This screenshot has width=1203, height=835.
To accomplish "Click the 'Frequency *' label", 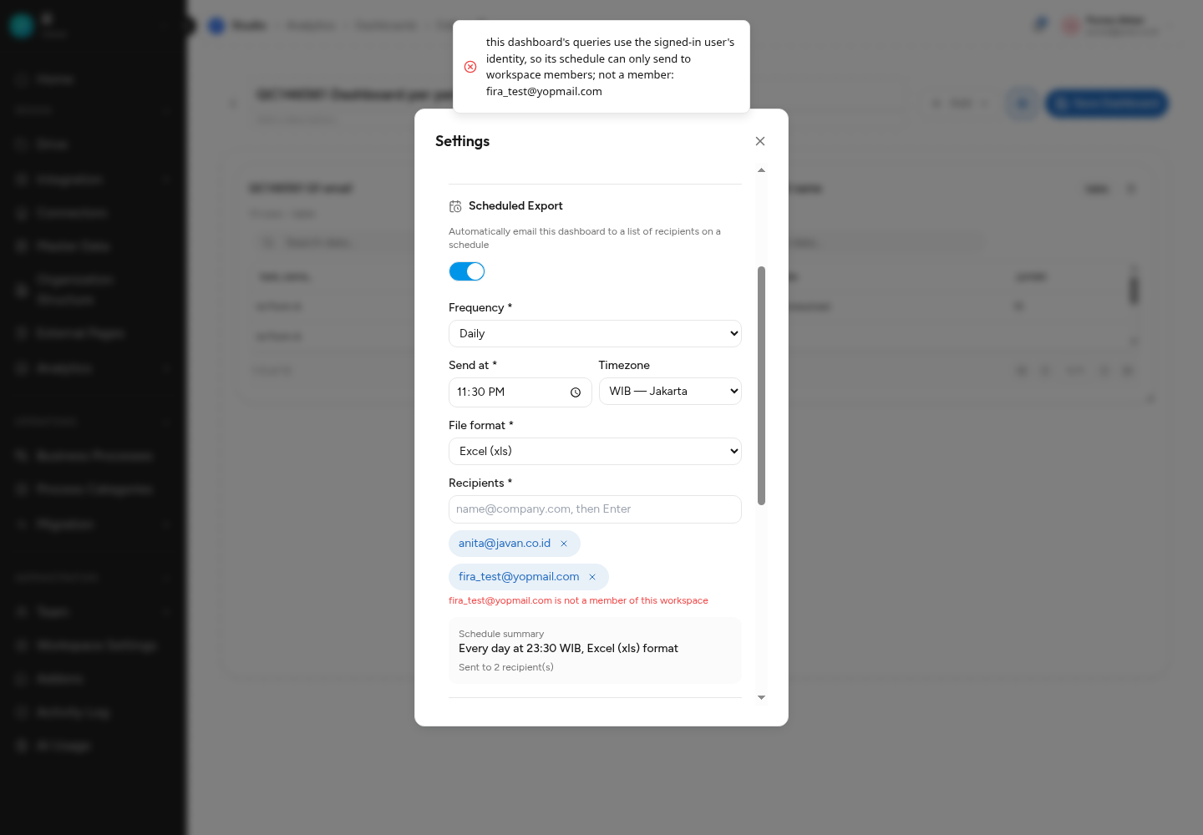I will pos(480,307).
